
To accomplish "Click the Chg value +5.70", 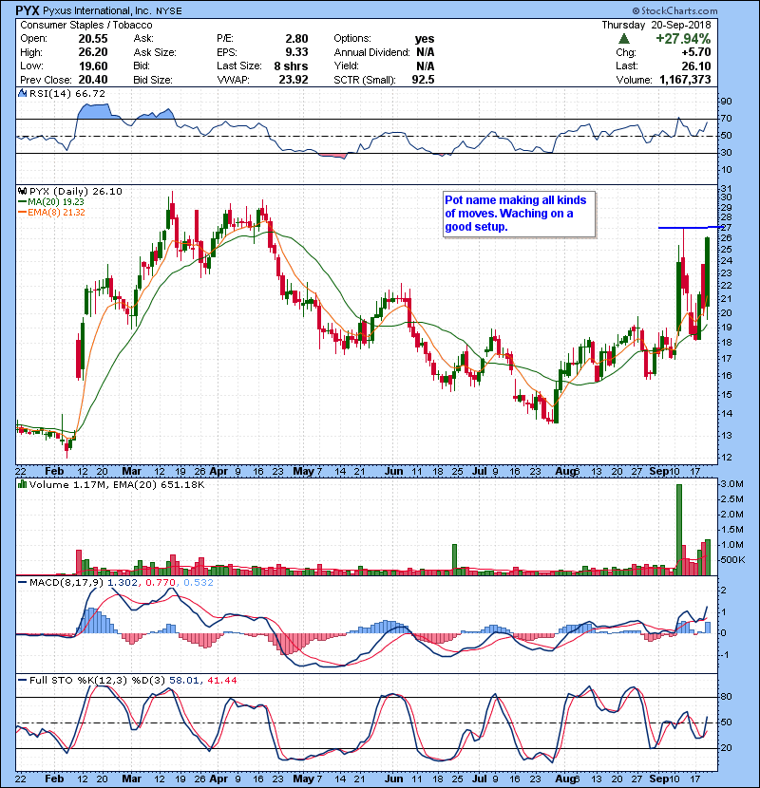I will coord(696,52).
